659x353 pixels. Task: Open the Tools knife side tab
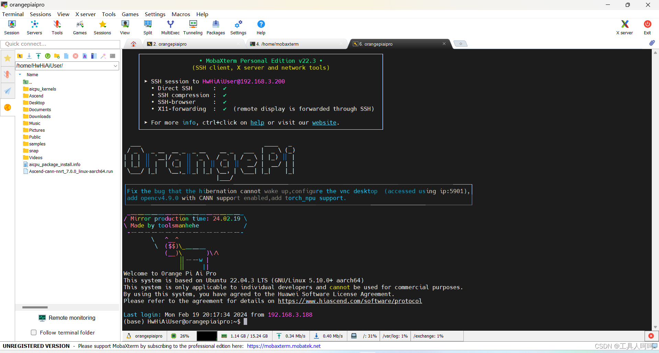(x=8, y=74)
